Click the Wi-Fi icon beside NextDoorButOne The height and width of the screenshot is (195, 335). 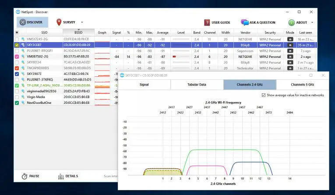pyautogui.click(x=23, y=103)
